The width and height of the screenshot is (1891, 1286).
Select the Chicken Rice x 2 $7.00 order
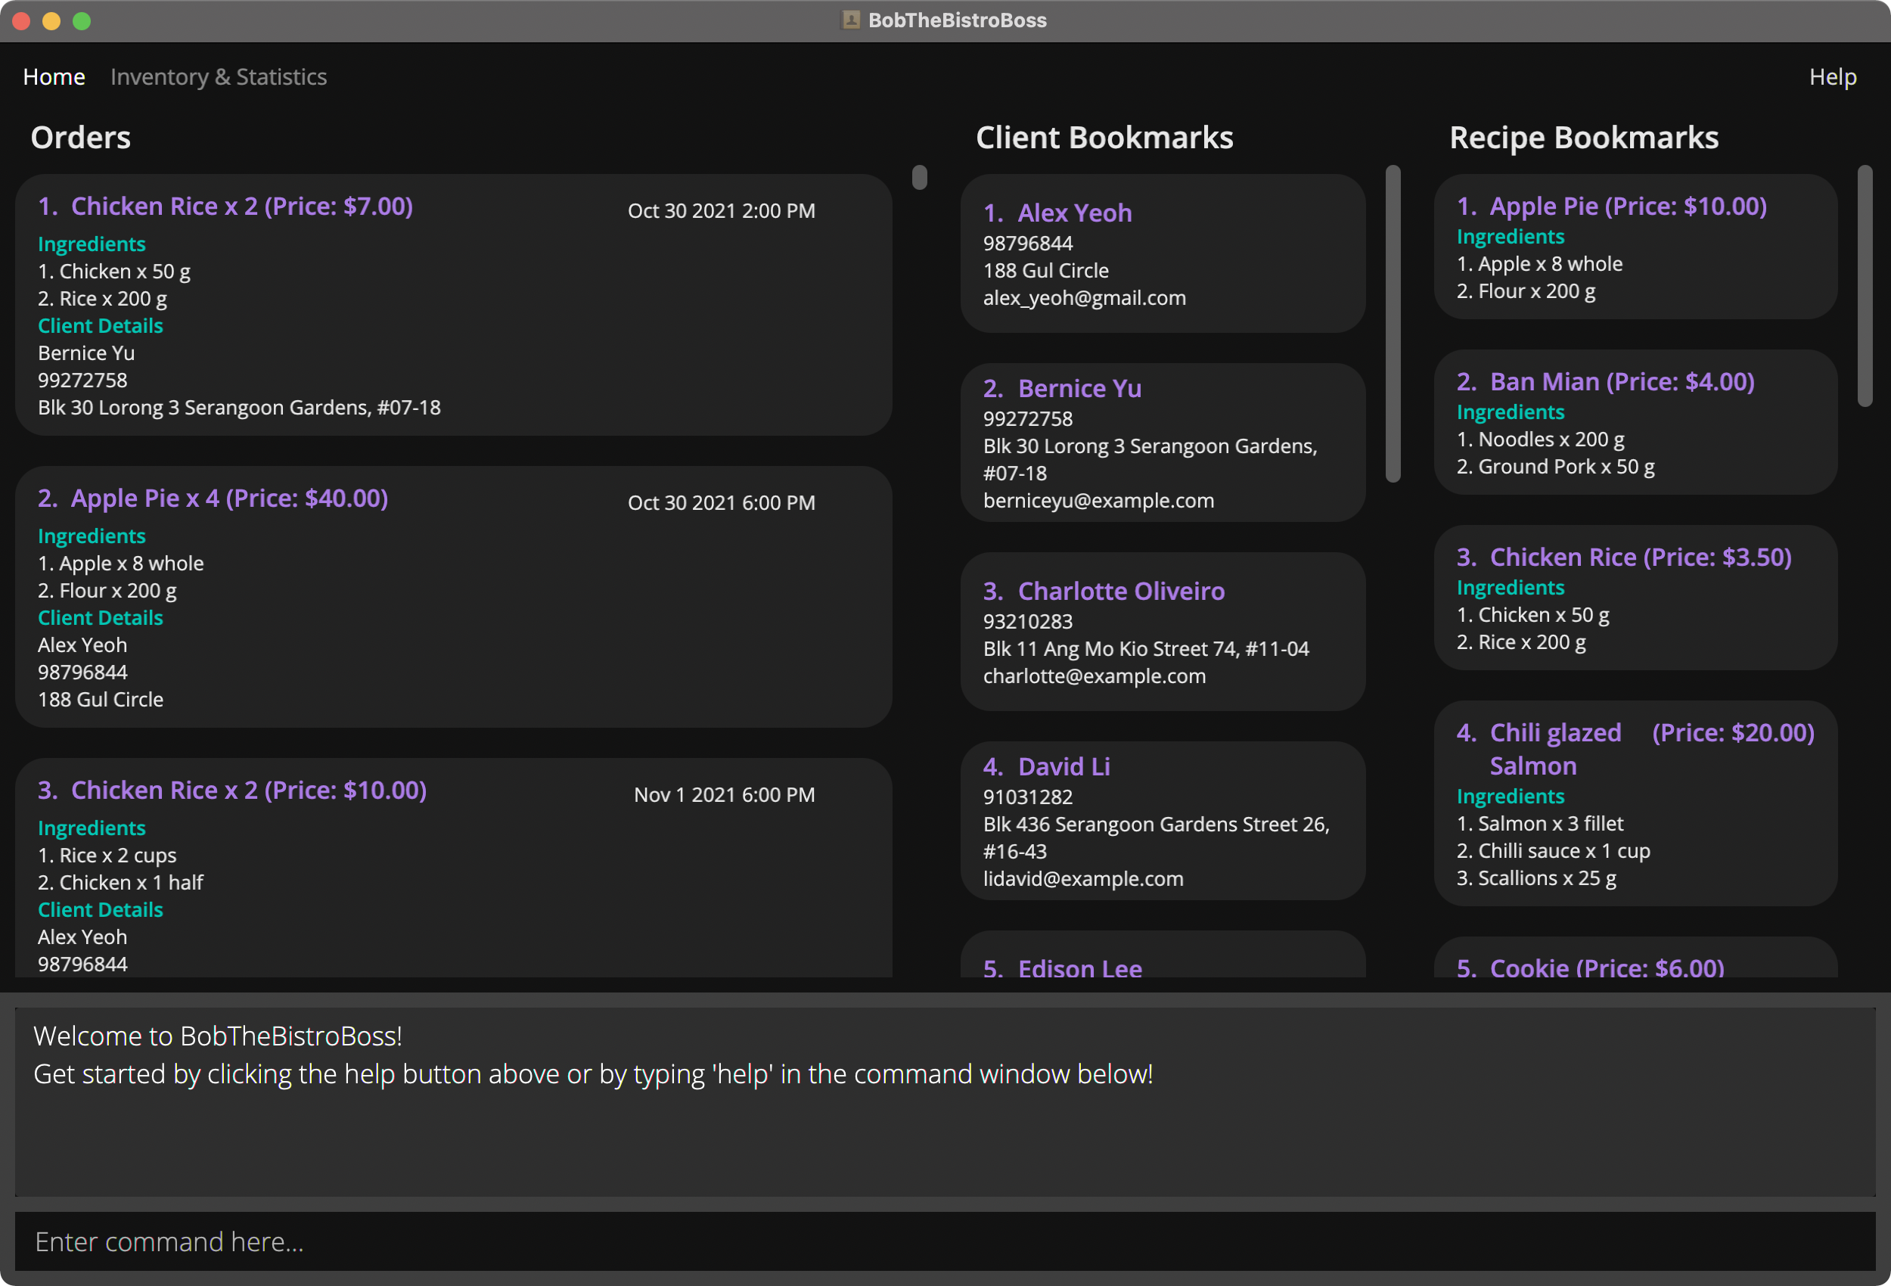point(453,304)
